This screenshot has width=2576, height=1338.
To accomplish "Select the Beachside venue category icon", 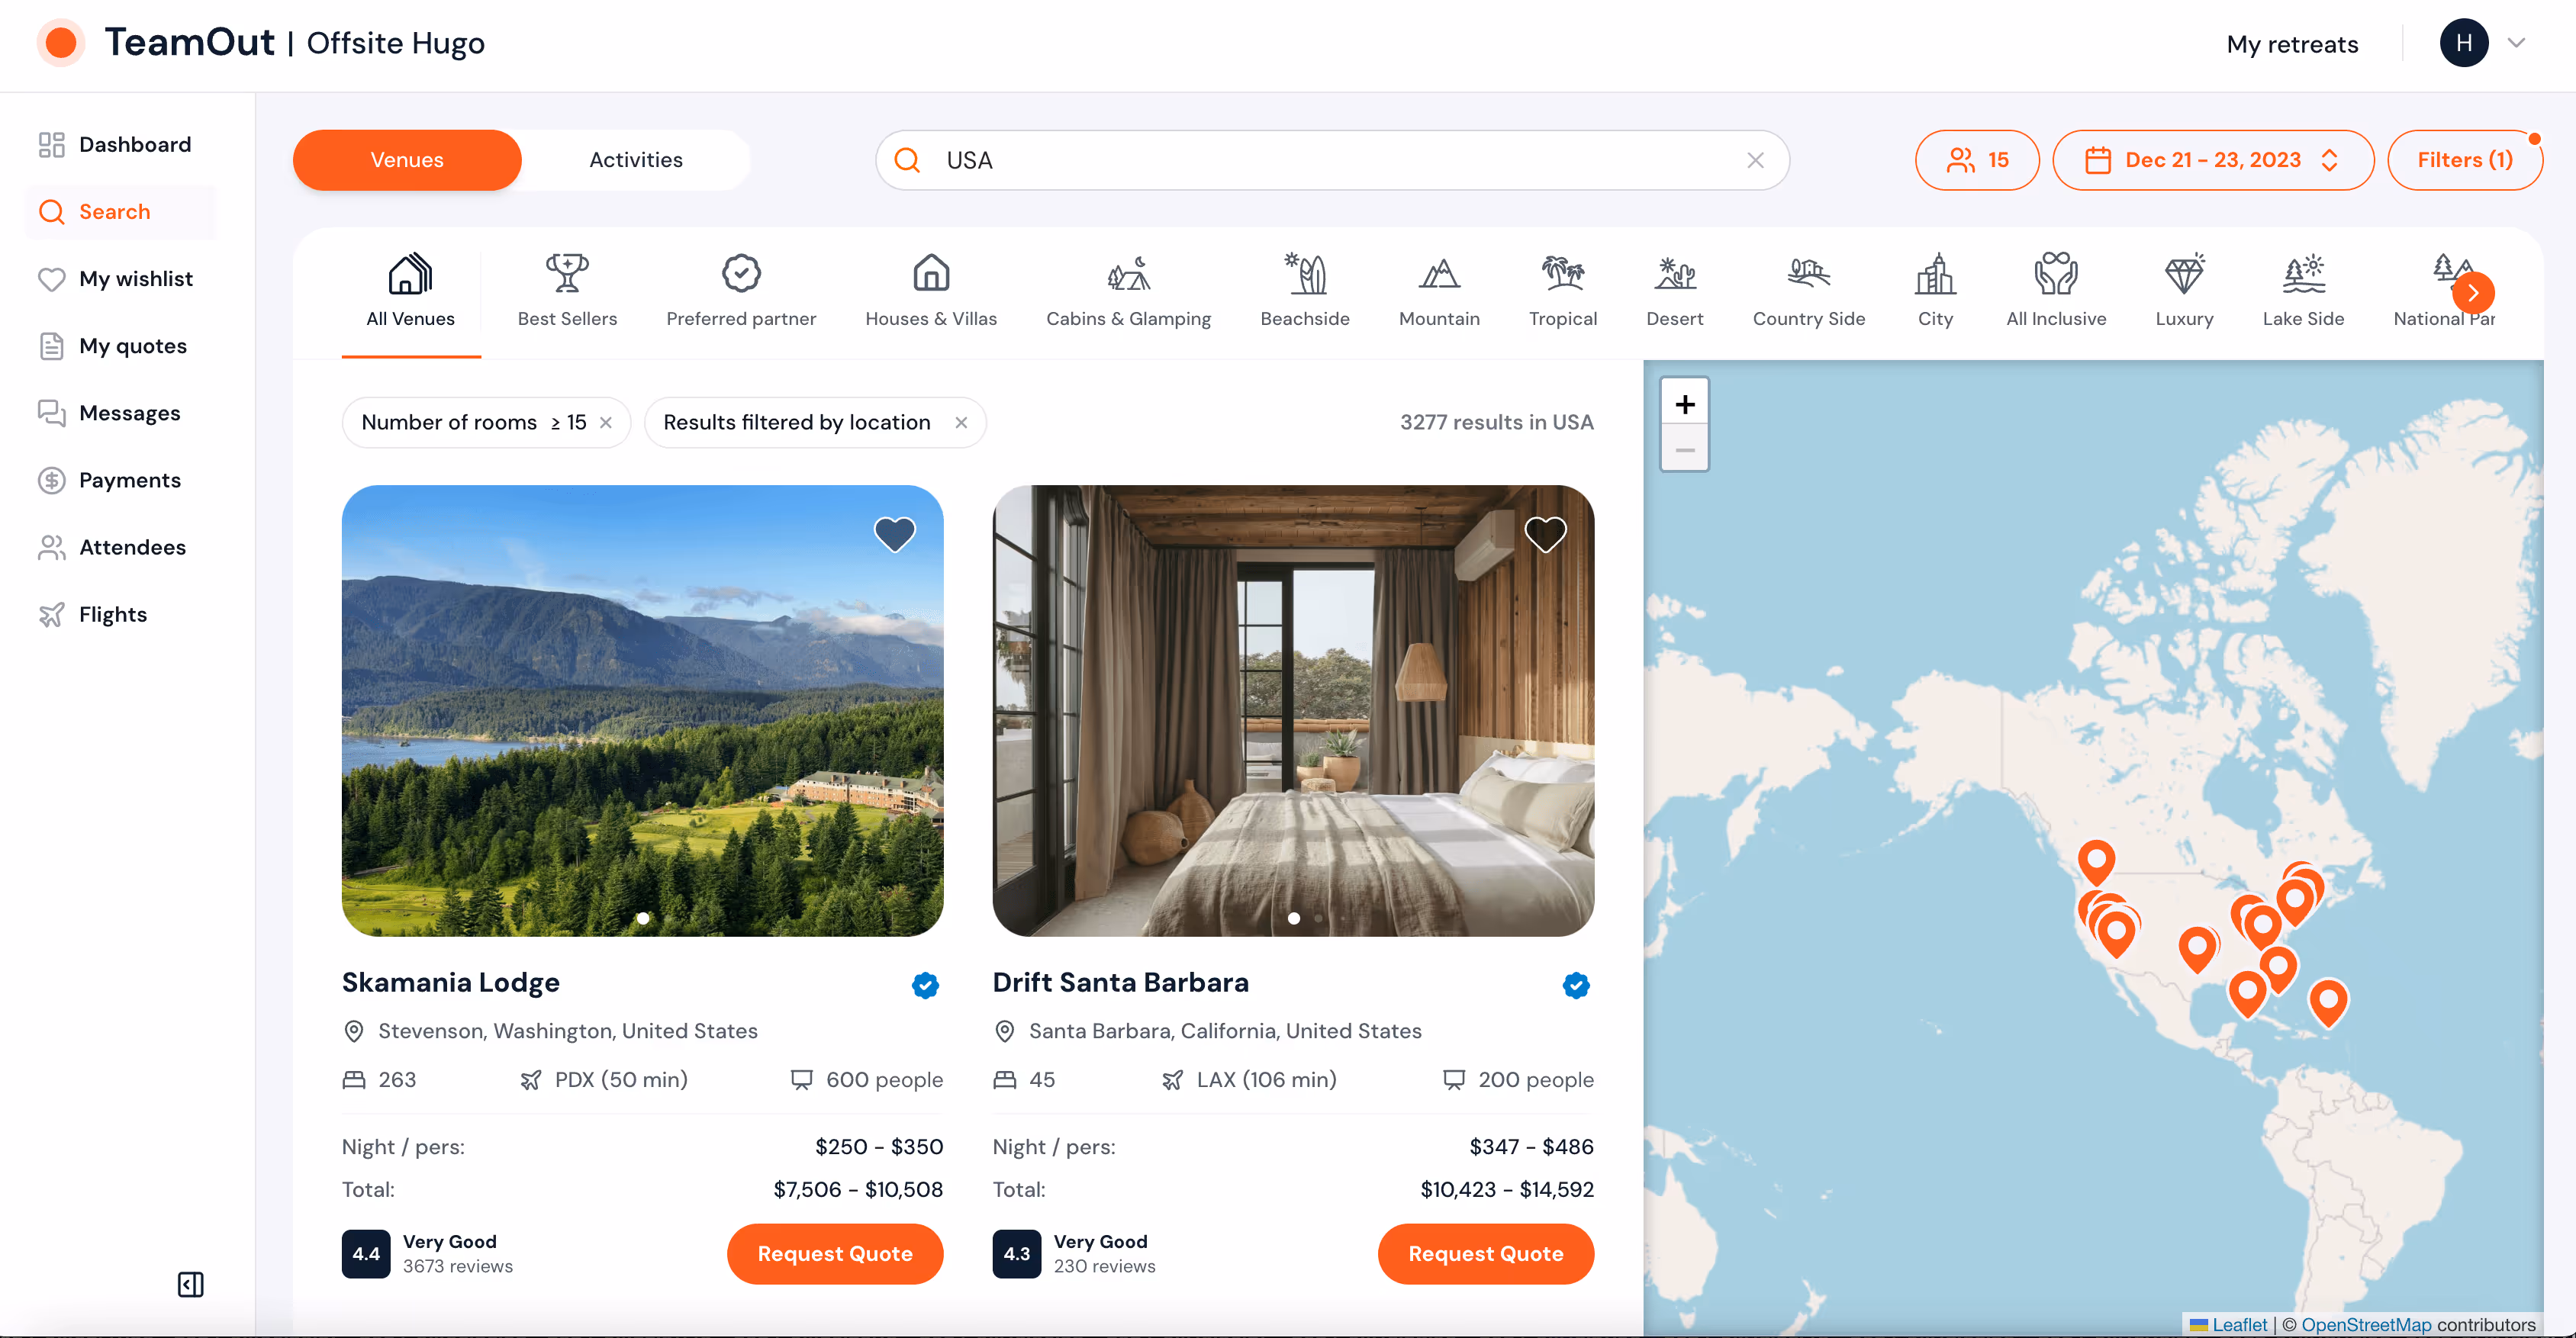I will (1305, 274).
